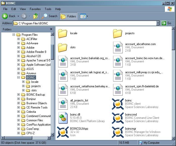The height and width of the screenshot is (146, 176).
Task: Select CoreTemp folder in tree
Action: [x=33, y=129]
